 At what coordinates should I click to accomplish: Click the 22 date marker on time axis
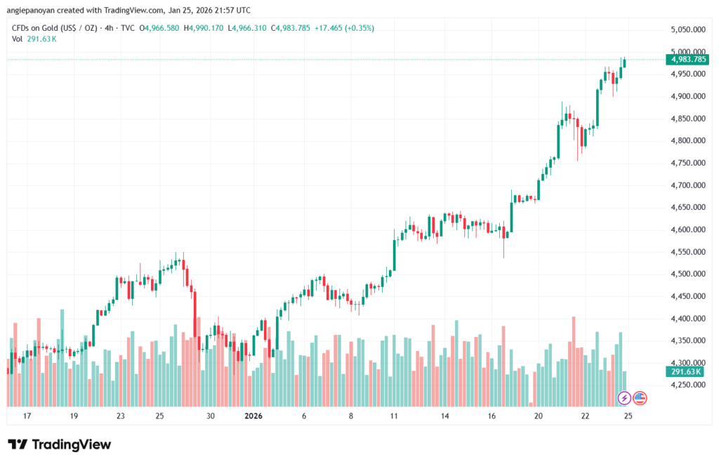tap(585, 416)
